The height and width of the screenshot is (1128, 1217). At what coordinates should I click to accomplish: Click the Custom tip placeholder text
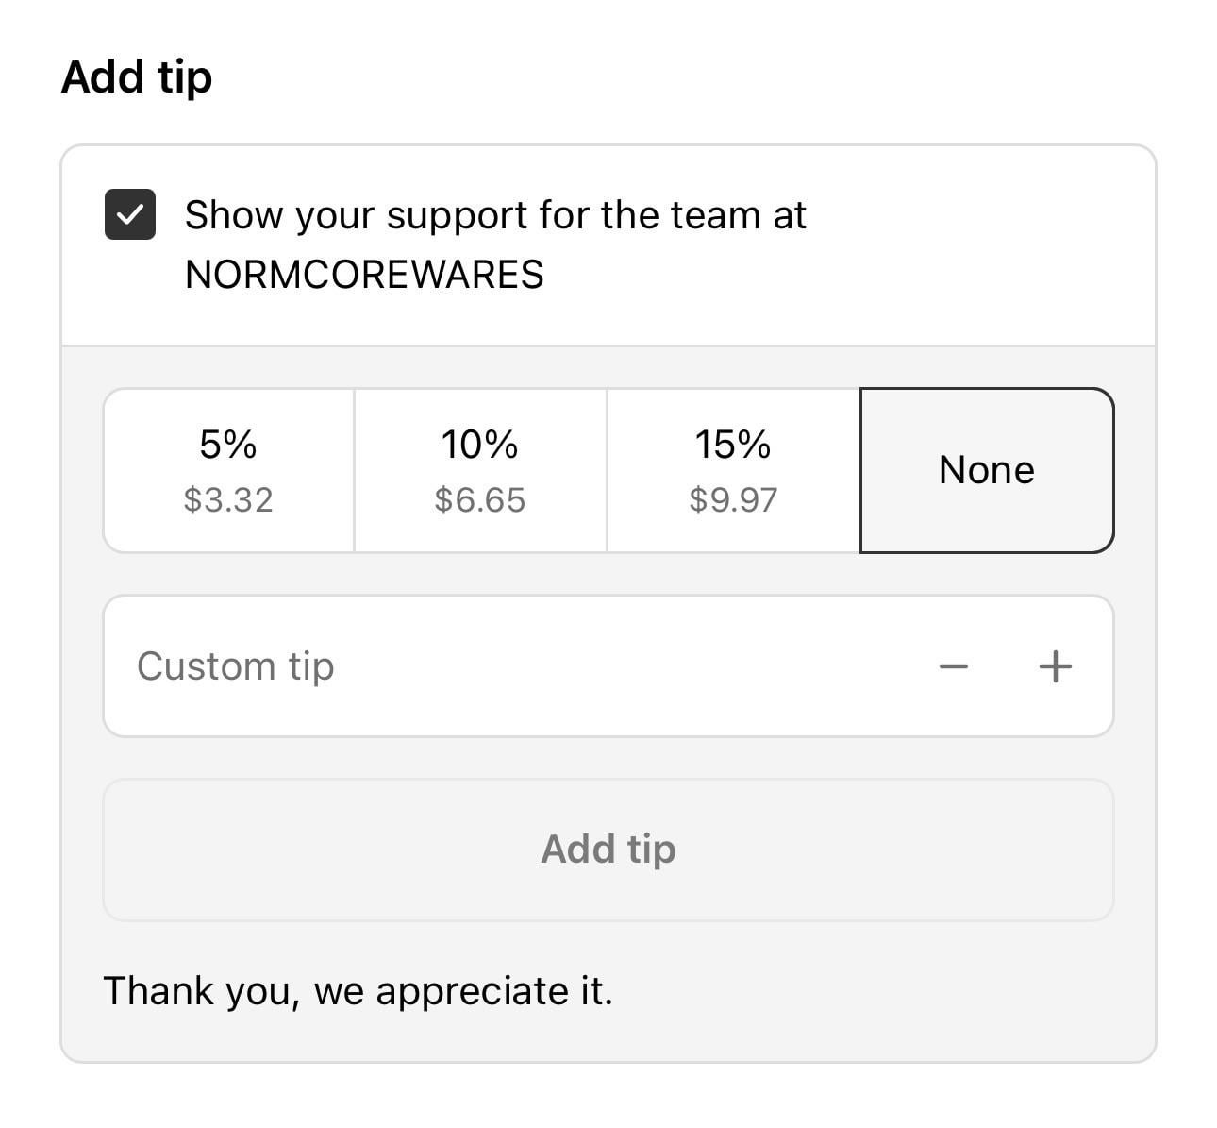point(236,666)
